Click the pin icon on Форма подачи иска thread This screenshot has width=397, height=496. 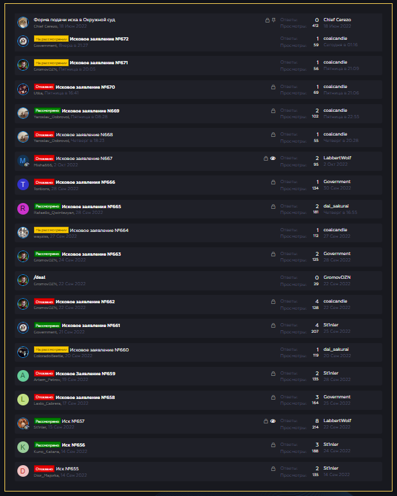click(273, 20)
